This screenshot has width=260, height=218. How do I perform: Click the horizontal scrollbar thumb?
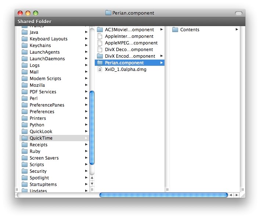pos(163,195)
